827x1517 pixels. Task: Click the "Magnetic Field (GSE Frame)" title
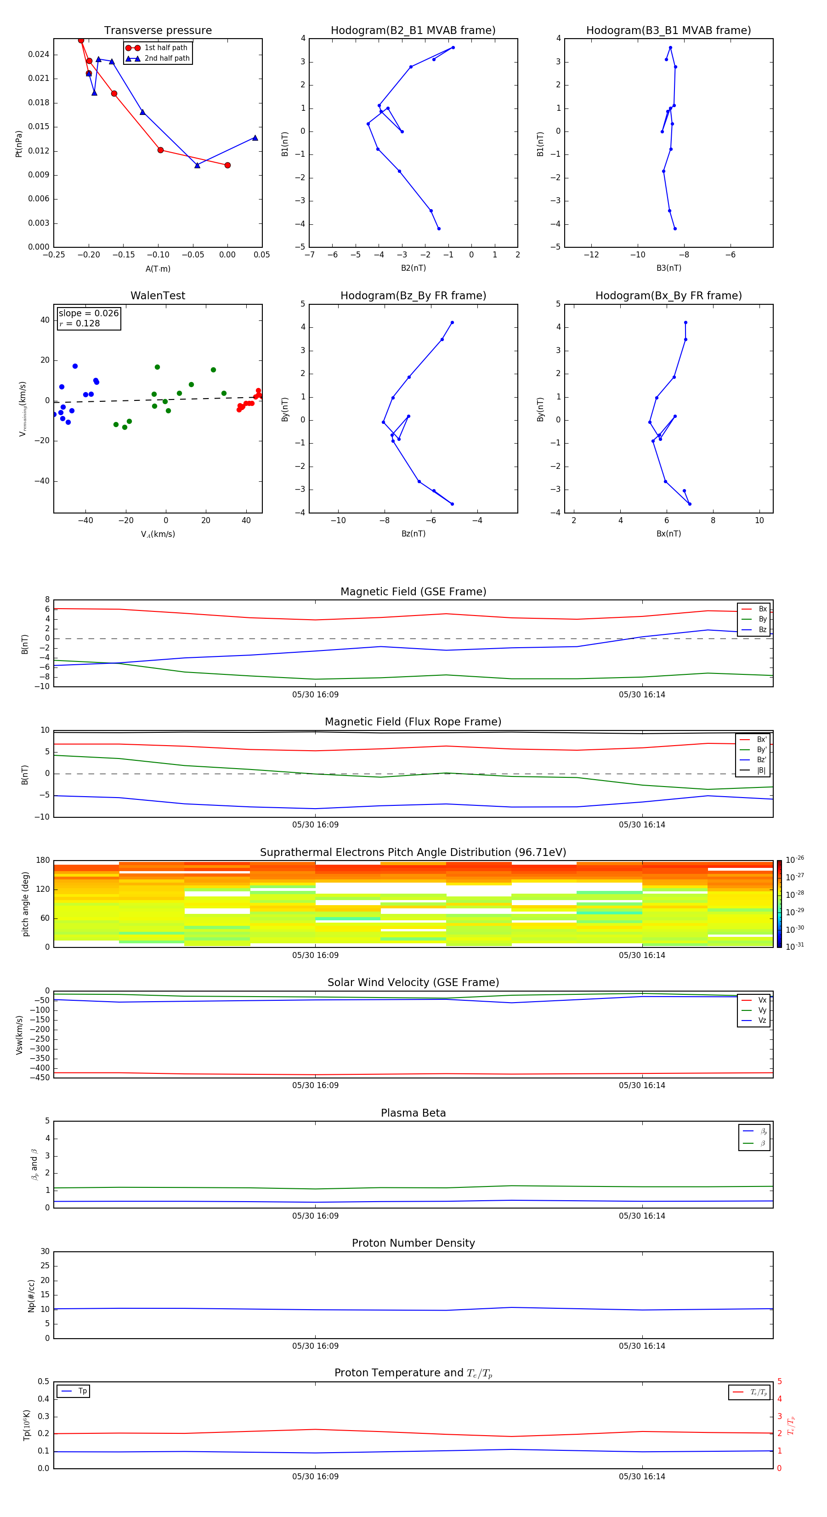coord(413,592)
